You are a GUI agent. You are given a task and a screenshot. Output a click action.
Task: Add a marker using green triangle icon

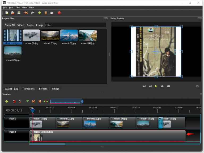click(28, 101)
